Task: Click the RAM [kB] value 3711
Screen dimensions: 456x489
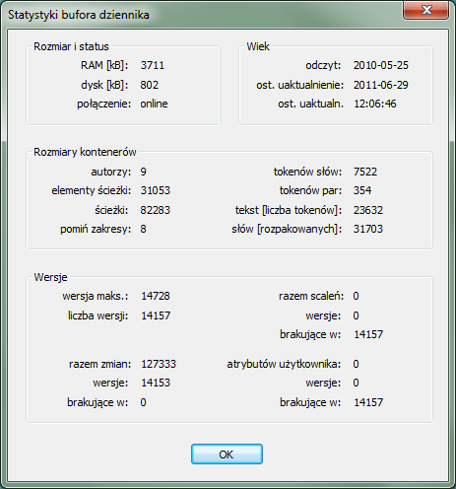Action: tap(153, 65)
